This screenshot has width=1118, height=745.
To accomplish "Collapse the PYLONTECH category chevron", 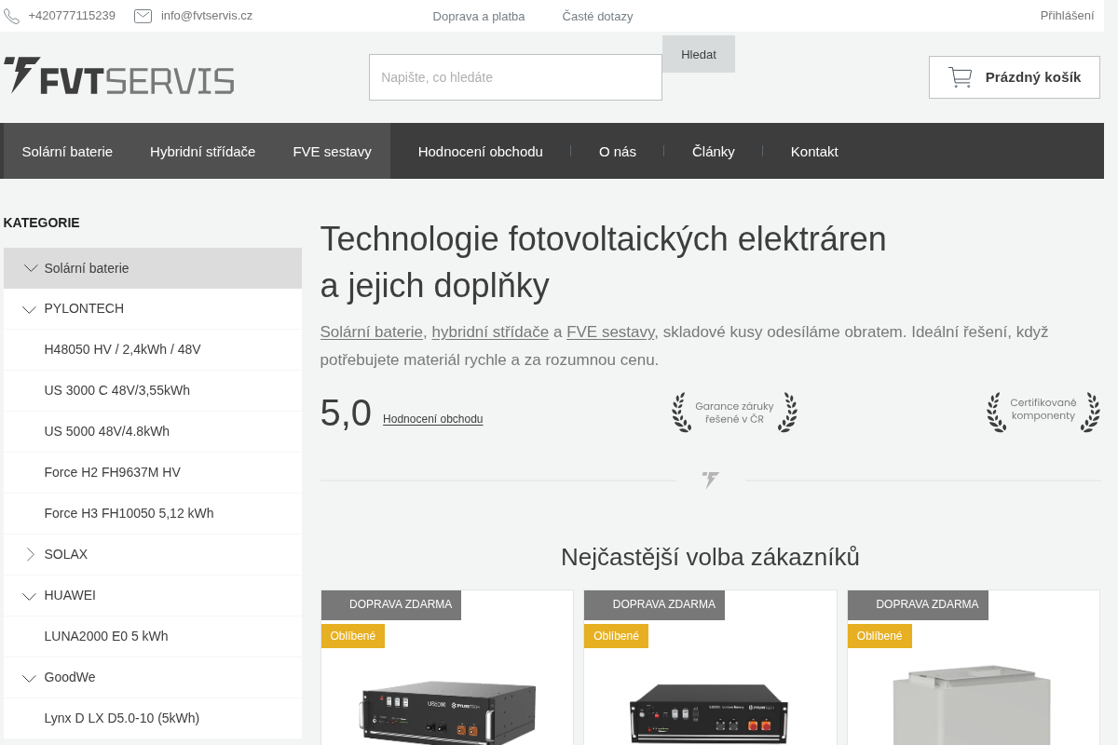I will tap(30, 309).
